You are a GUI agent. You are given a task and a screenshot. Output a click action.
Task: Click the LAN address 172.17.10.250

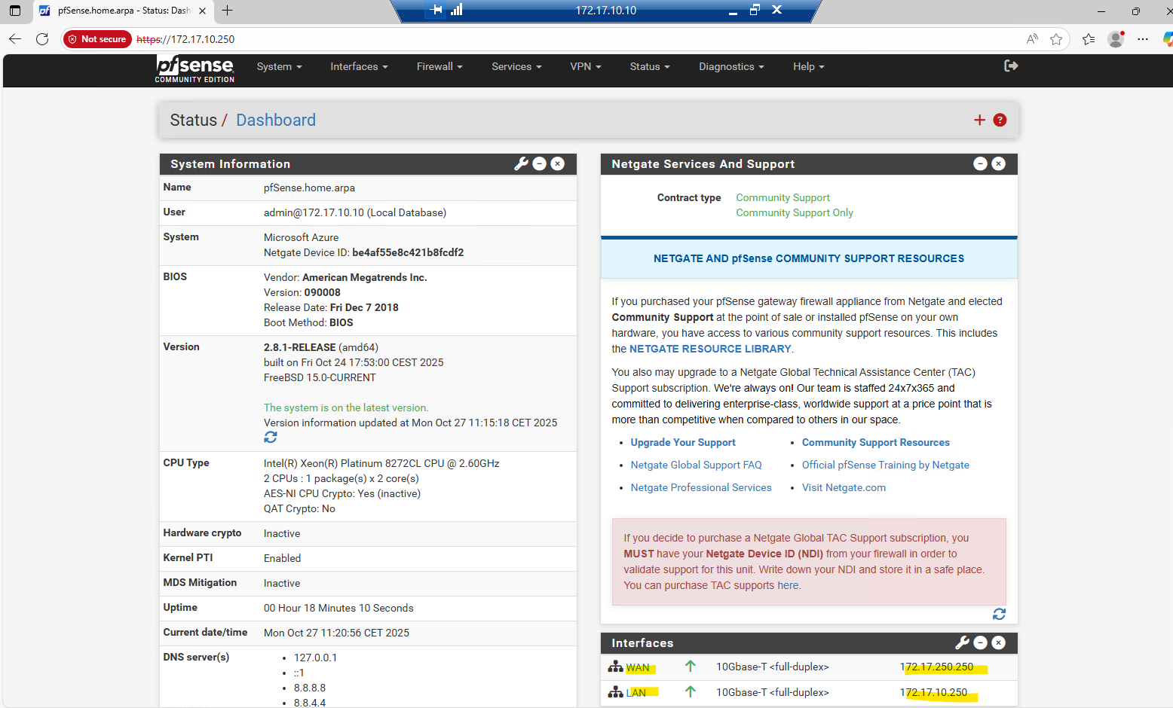(x=933, y=692)
